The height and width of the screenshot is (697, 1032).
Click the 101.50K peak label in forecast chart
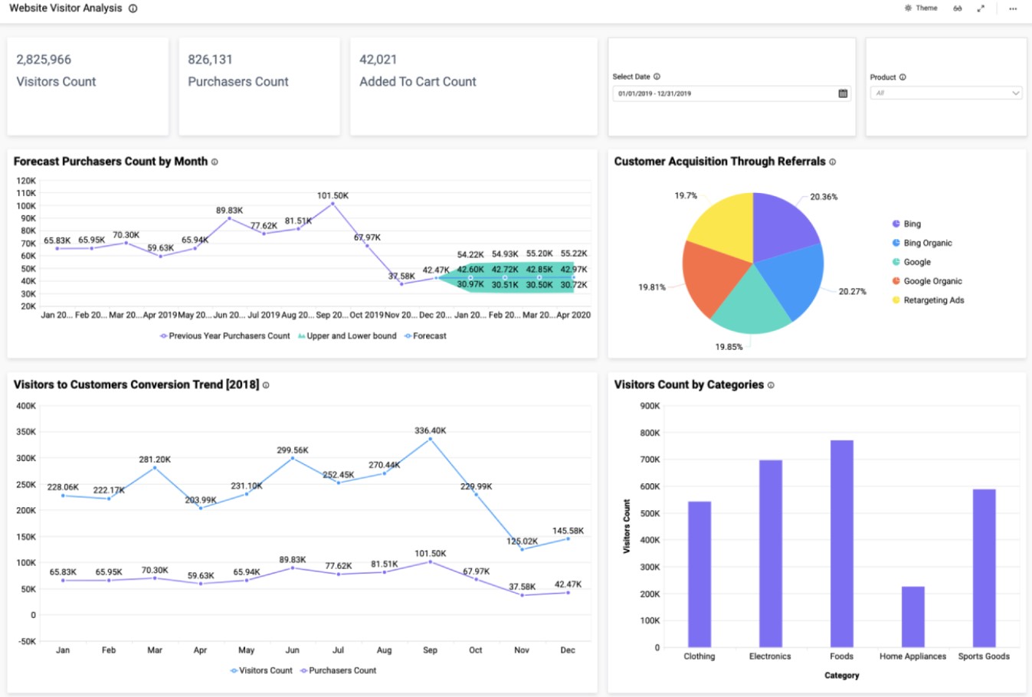click(x=333, y=196)
